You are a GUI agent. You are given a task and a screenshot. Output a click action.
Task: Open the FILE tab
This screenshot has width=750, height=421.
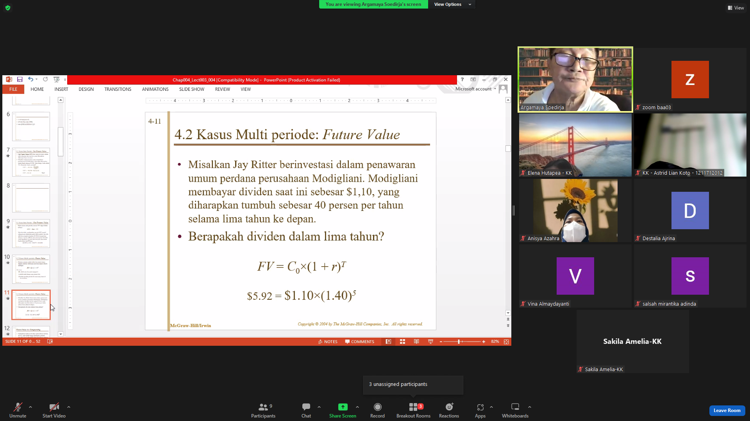click(x=13, y=89)
